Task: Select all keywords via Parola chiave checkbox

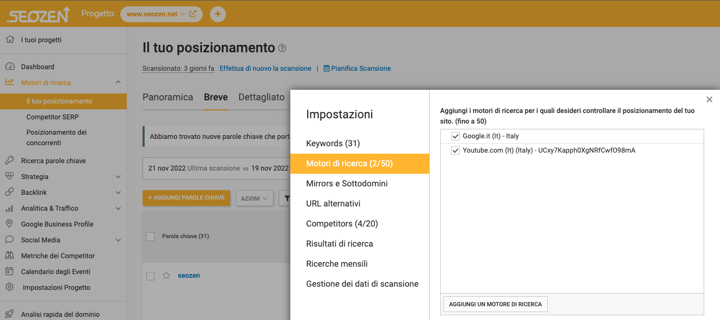Action: (150, 236)
